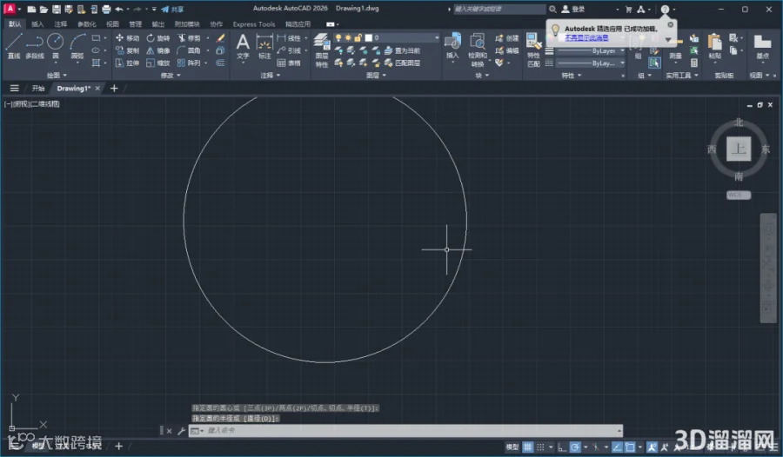Open Layer Properties (图层特性) panel
The width and height of the screenshot is (783, 457).
coord(322,50)
